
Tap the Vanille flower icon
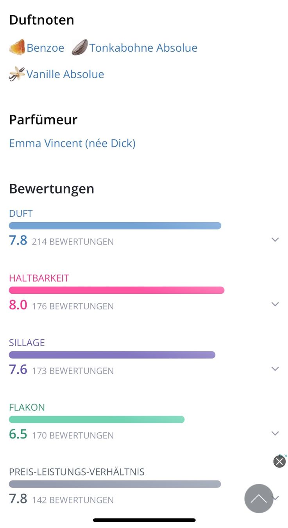(x=17, y=74)
